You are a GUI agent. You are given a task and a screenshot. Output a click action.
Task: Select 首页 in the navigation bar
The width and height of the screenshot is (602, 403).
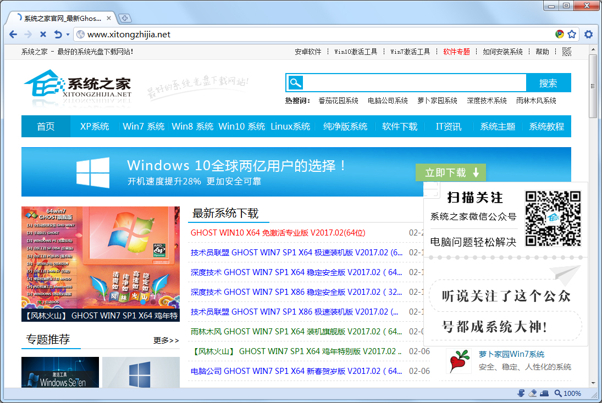[46, 126]
